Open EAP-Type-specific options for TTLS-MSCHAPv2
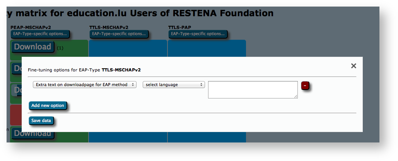 click(x=118, y=34)
